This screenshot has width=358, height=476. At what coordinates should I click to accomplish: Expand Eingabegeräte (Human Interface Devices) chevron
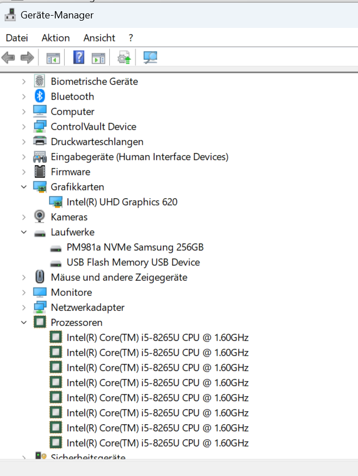coord(23,157)
